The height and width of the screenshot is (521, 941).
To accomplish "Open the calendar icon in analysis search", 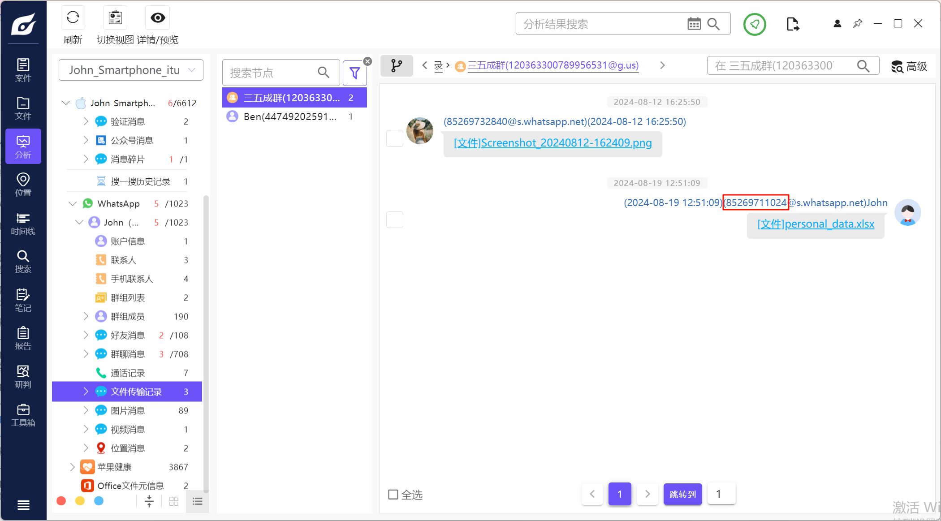I will (694, 24).
